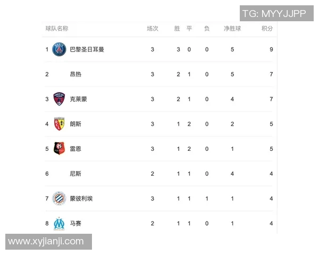Click the Clermont club crest
The height and width of the screenshot is (255, 319).
pos(59,99)
